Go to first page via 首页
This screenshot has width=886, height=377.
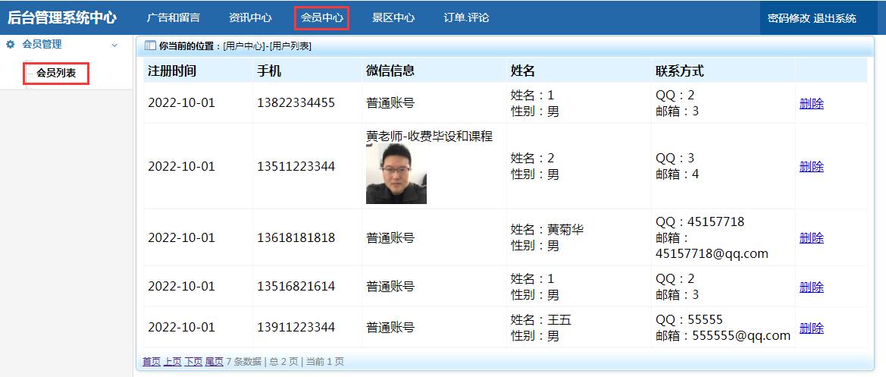tap(152, 362)
